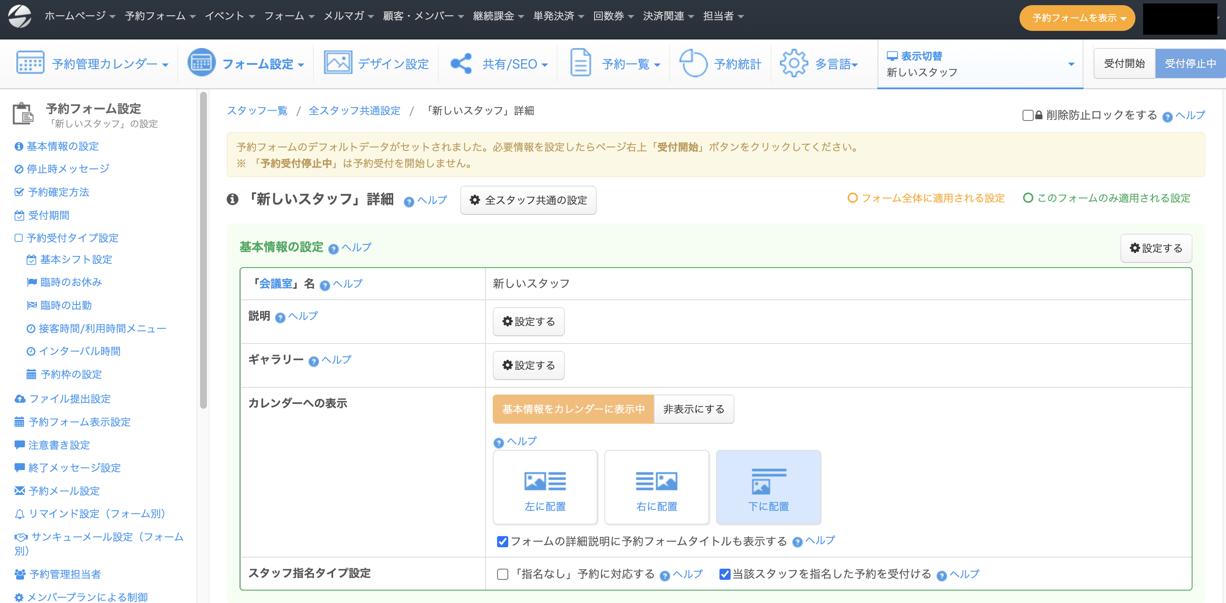Screen dimensions: 1226x603
Task: Click the 共有/SEO share icon
Action: (x=461, y=63)
